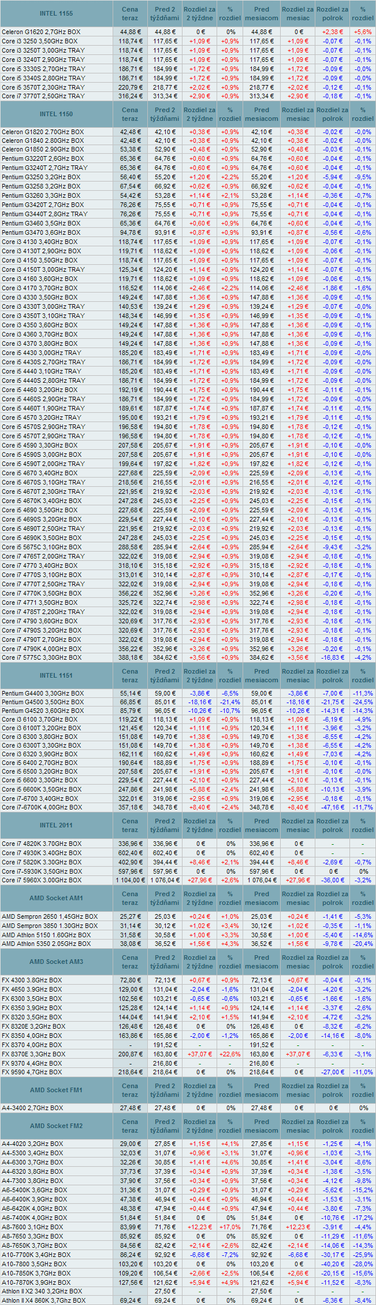The width and height of the screenshot is (376, 1305).
Task: Click the '-36,00 €' value in Core i7 5960X row
Action: point(333,880)
